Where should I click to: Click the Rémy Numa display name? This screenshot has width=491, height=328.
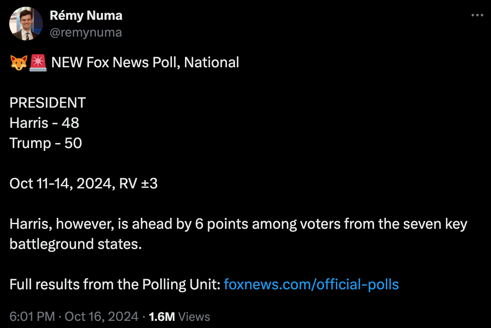click(86, 16)
